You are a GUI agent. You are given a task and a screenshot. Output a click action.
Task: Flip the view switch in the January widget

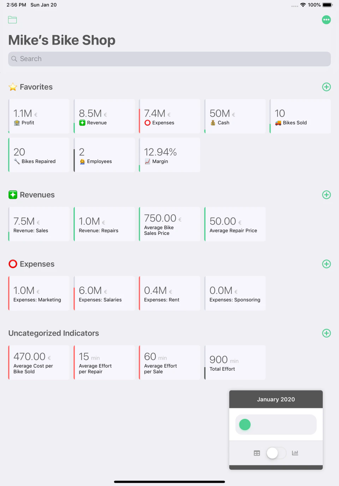point(276,453)
